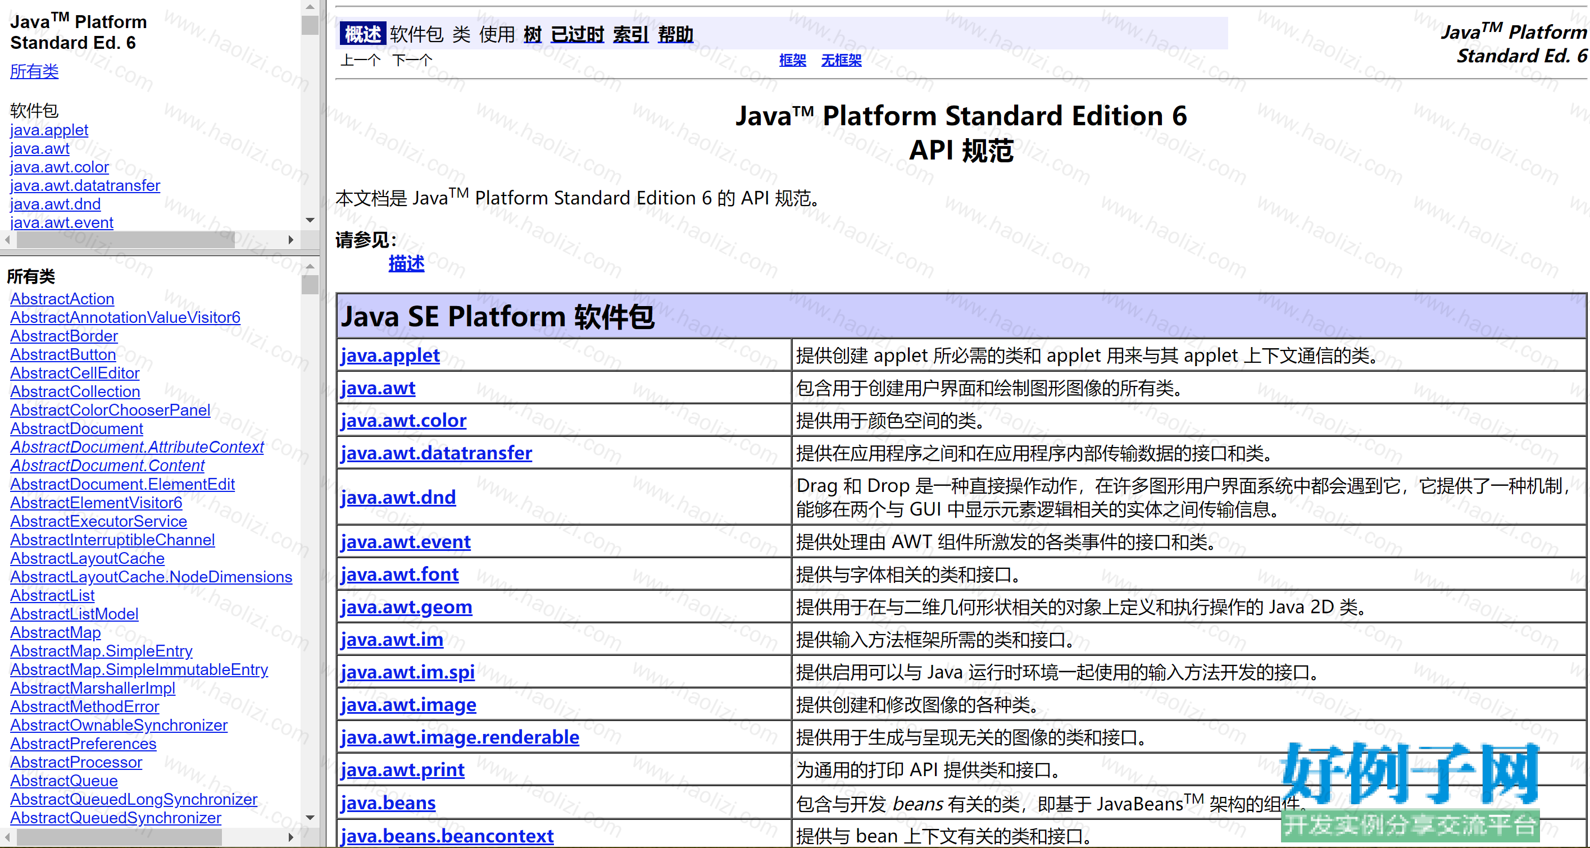Open the AbstractCellEditor class
This screenshot has width=1590, height=848.
point(75,373)
